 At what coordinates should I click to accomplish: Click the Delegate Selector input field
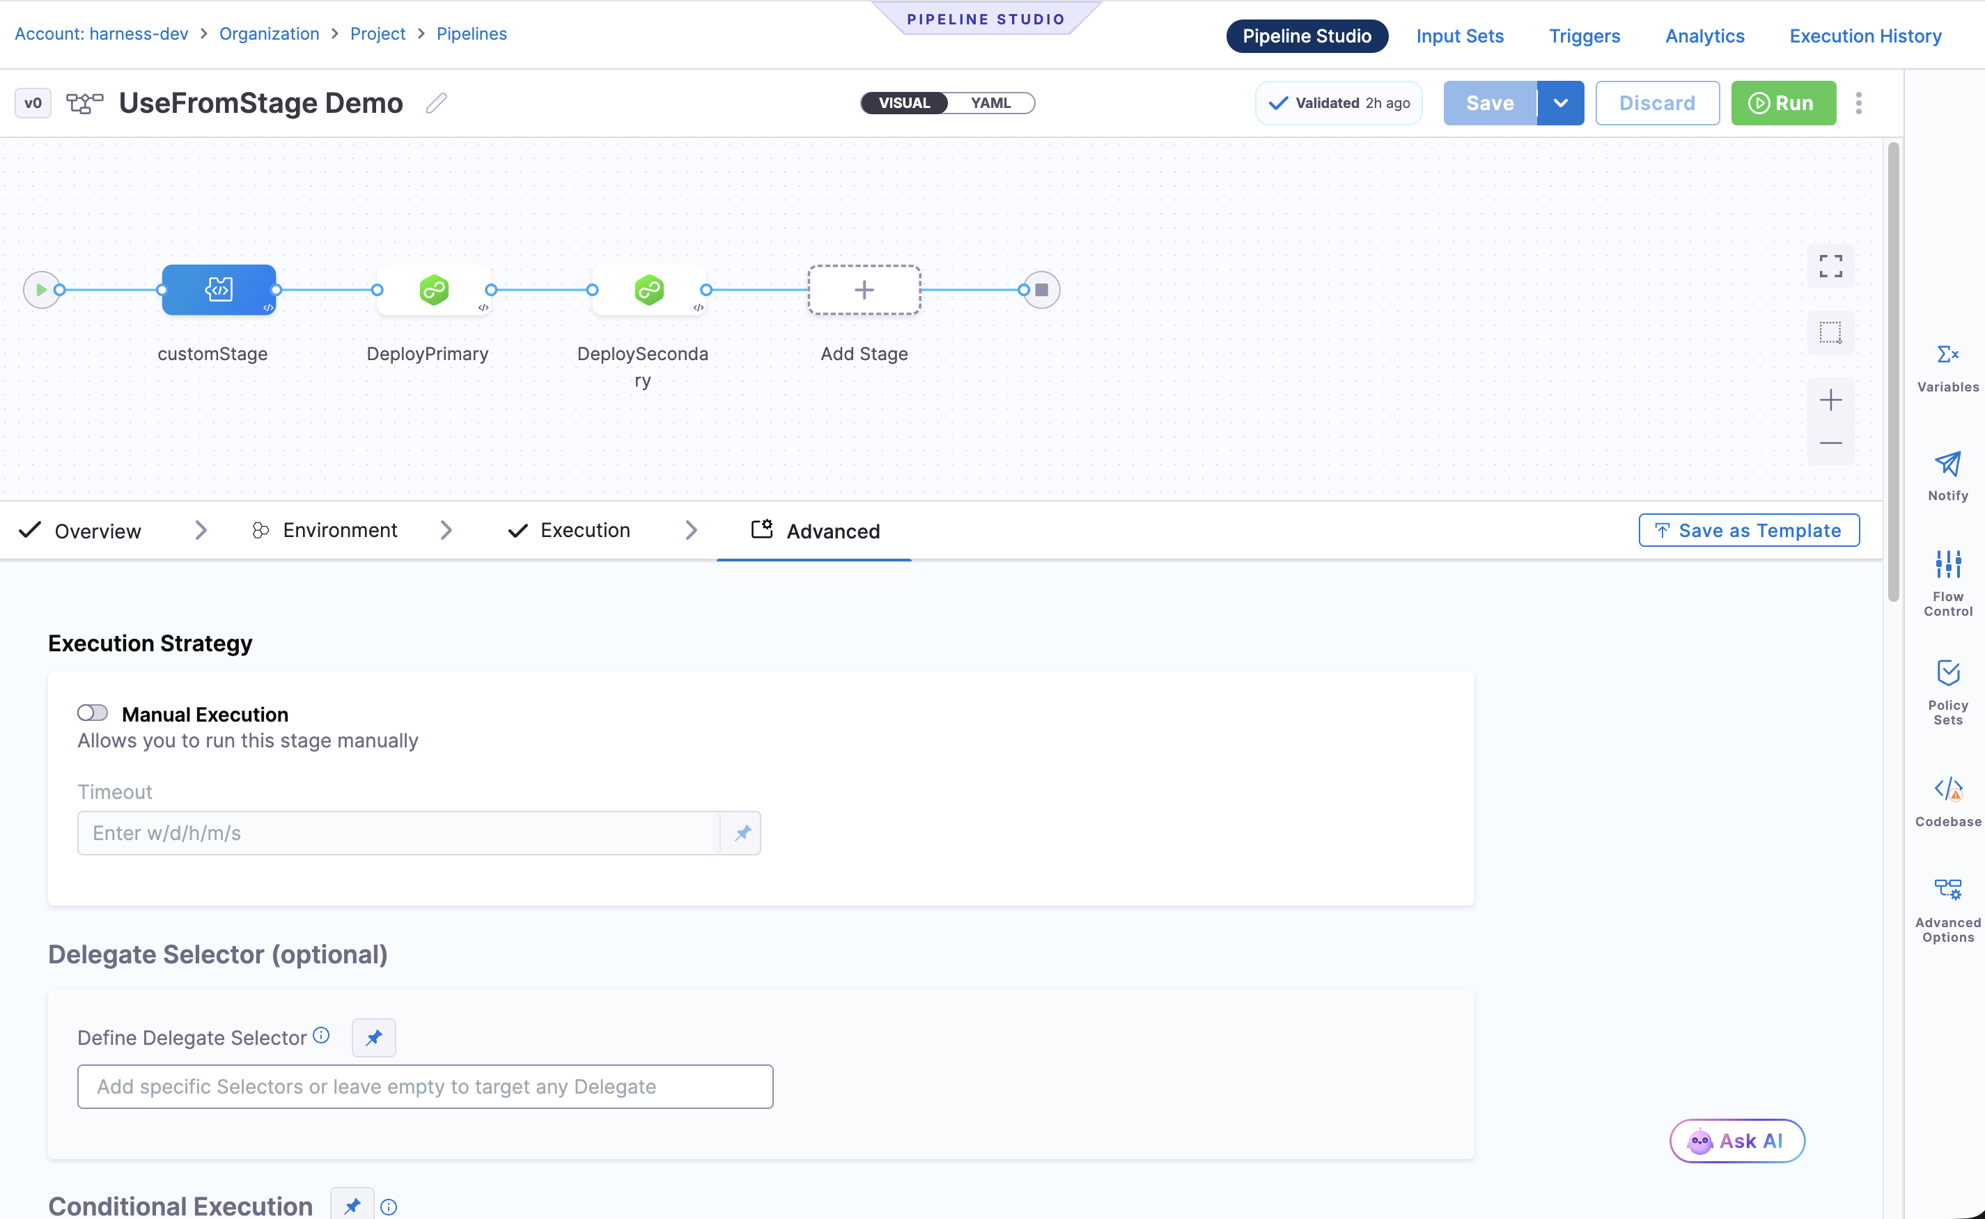click(x=426, y=1087)
